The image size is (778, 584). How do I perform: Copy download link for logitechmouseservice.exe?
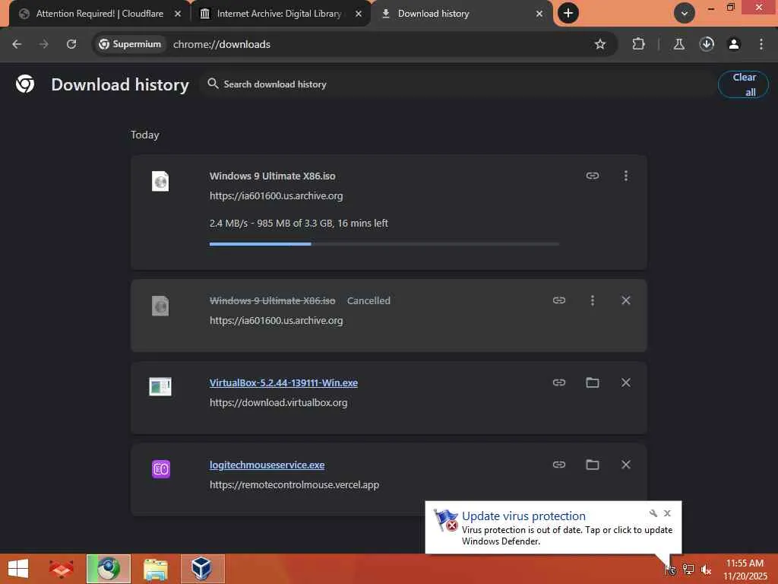pyautogui.click(x=559, y=465)
